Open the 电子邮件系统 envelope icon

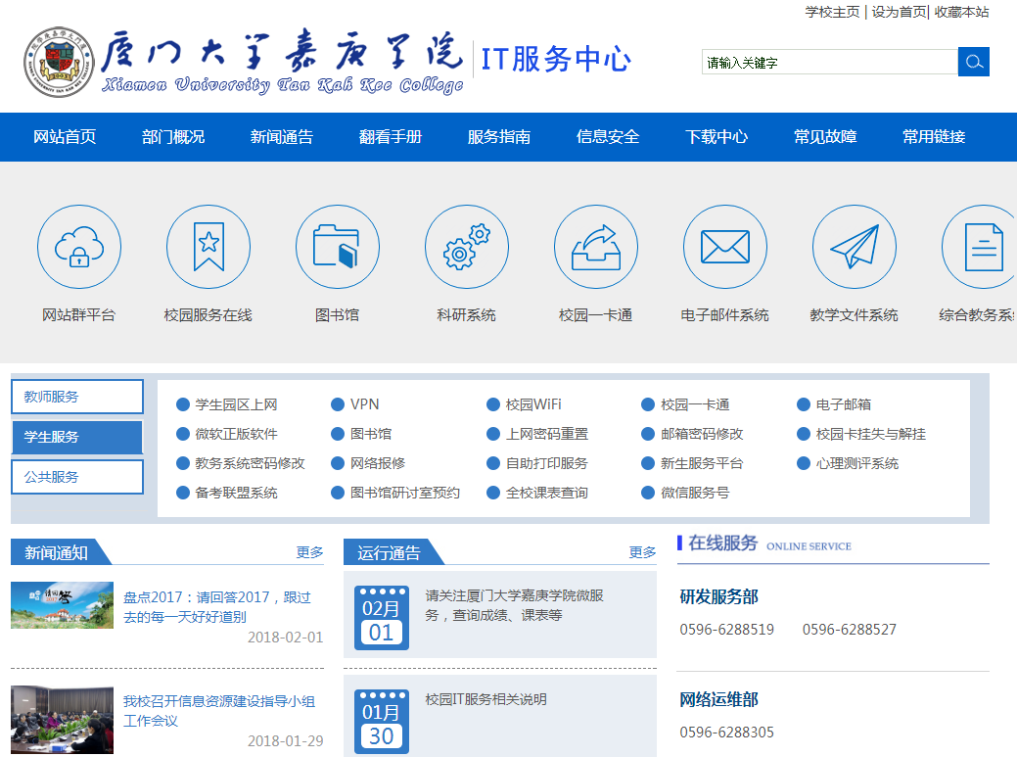[x=725, y=247]
